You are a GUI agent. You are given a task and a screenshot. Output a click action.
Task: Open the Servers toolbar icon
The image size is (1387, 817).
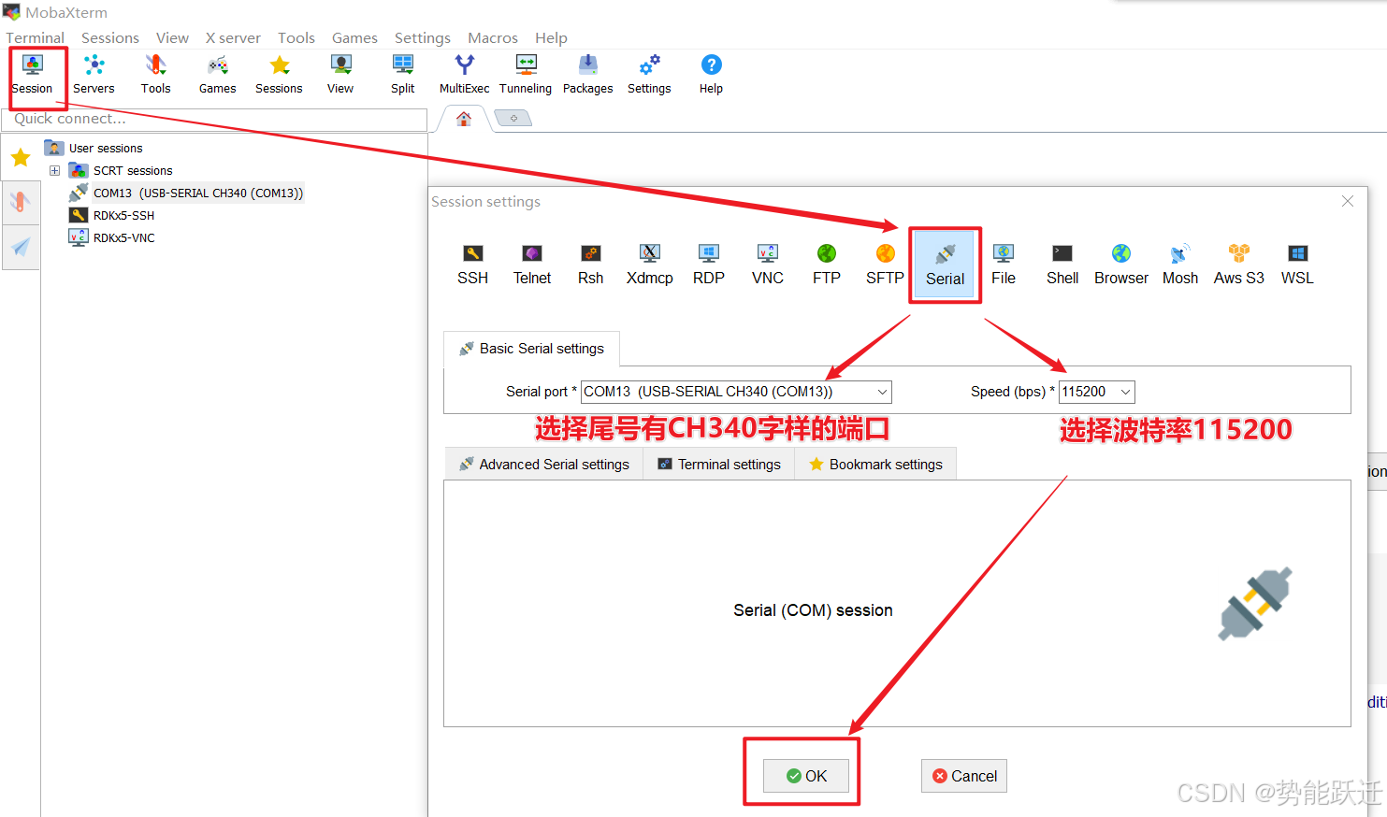94,75
